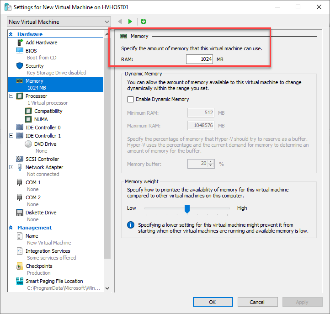330x314 pixels.
Task: Click the OK button
Action: [x=213, y=302]
